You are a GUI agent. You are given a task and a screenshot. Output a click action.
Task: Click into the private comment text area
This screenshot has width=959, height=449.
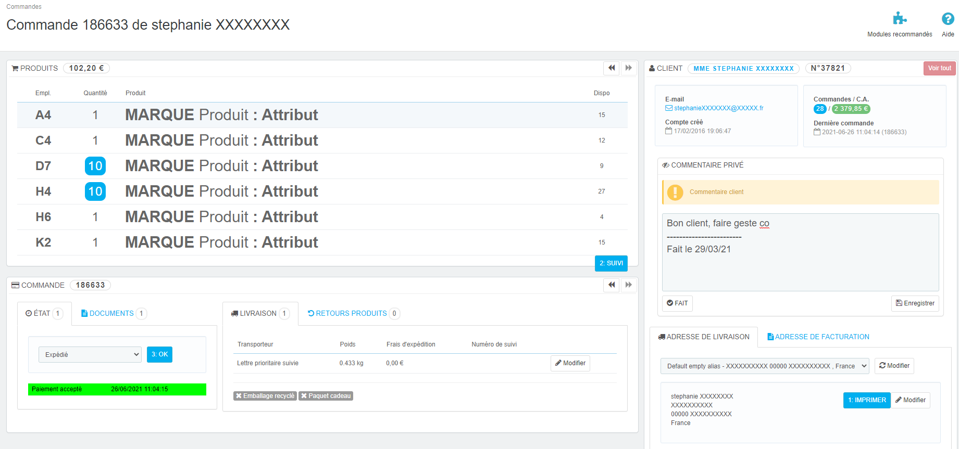click(x=800, y=252)
